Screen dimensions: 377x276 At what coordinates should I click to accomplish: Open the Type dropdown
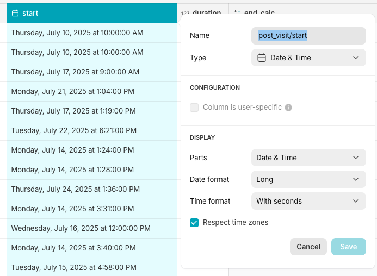coord(308,58)
